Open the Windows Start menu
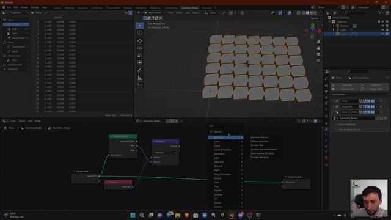This screenshot has width=391, height=220. click(x=133, y=215)
